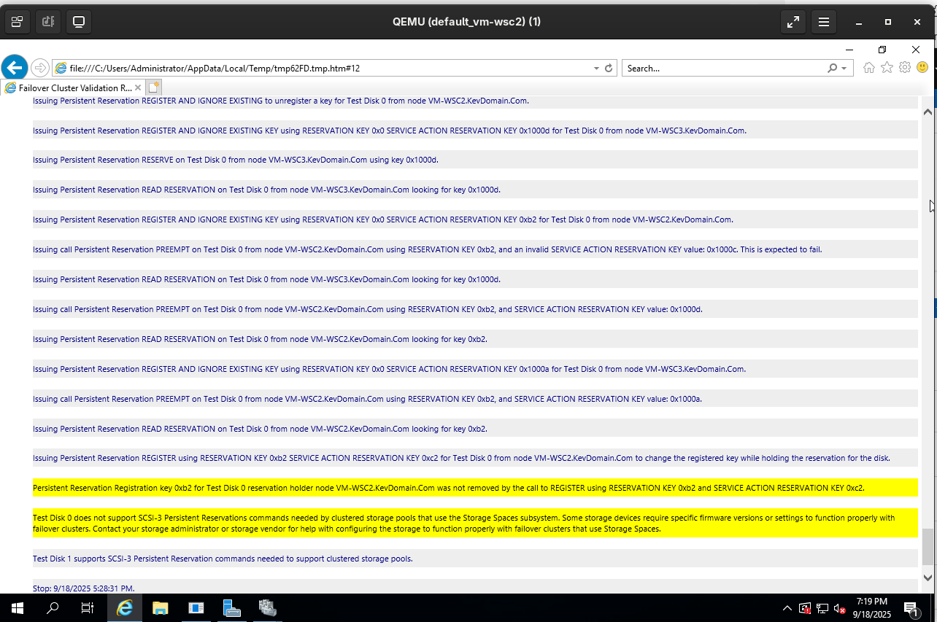Click the Stop: 9/18/2025 5:28:31 PM line
This screenshot has width=937, height=622.
pos(475,587)
